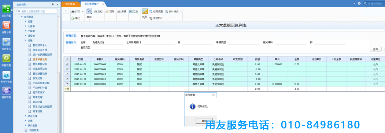Close the 经典树形 navigation panel
Image resolution: width=385 pixels, height=133 pixels.
pyautogui.click(x=58, y=4)
